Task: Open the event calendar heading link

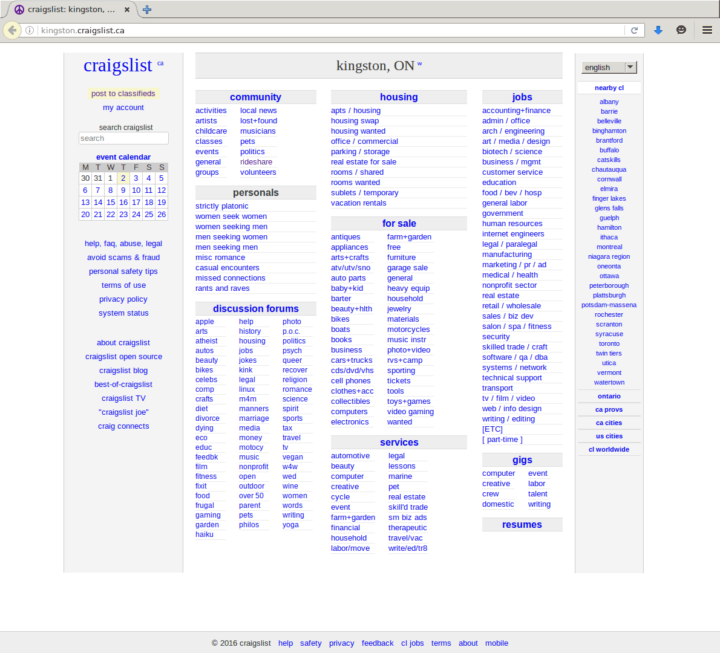Action: [123, 157]
